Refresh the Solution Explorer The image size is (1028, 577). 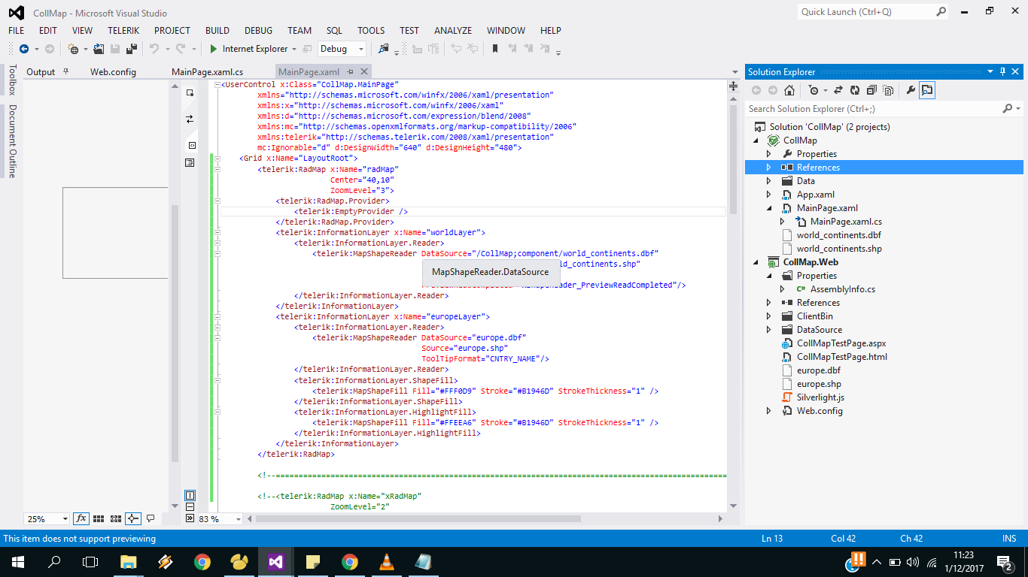pyautogui.click(x=855, y=90)
